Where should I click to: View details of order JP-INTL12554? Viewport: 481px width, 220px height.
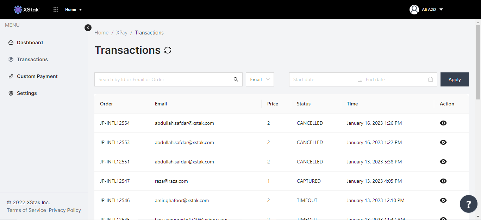tap(443, 123)
